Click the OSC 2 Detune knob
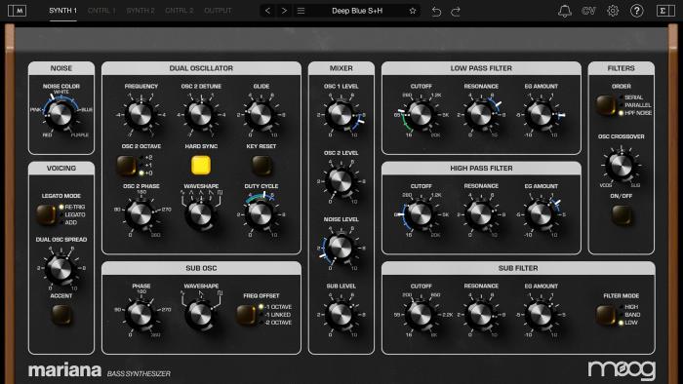 tap(201, 114)
